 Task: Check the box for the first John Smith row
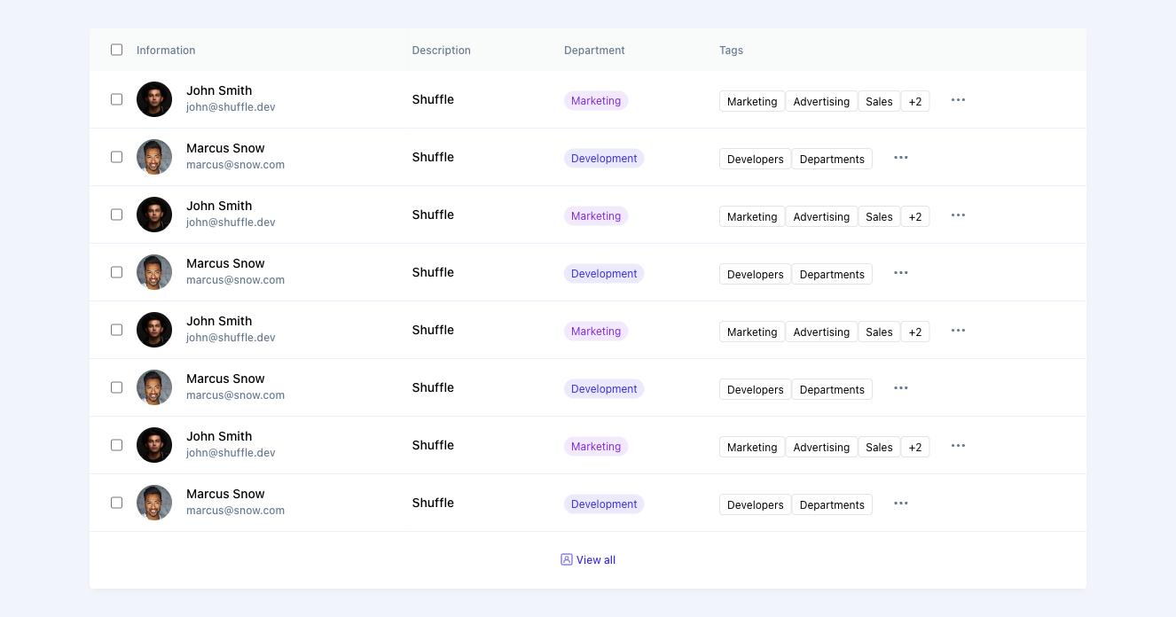pos(116,99)
